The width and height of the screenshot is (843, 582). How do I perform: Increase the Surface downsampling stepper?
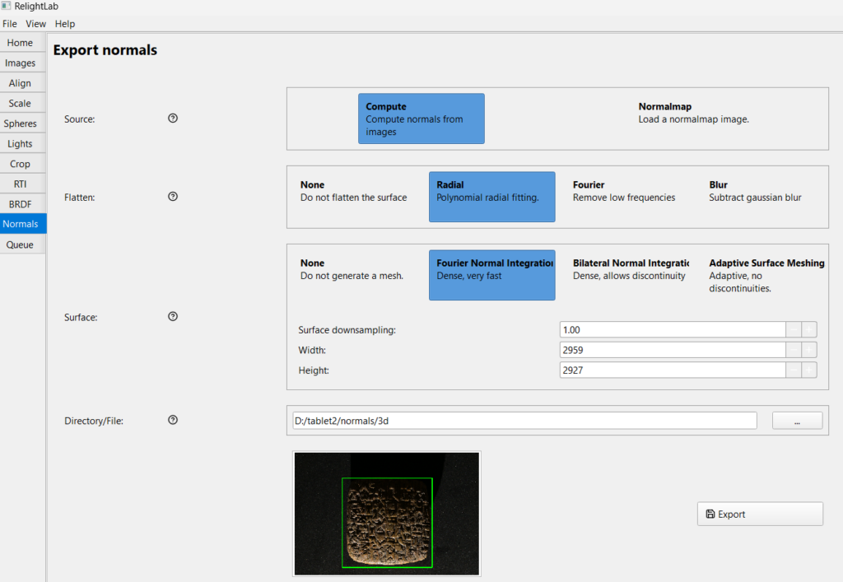click(x=809, y=330)
